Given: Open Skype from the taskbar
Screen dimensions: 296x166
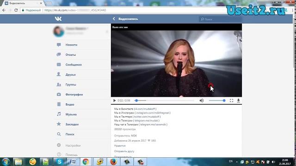Looking at the screenshot, I should (60, 162).
